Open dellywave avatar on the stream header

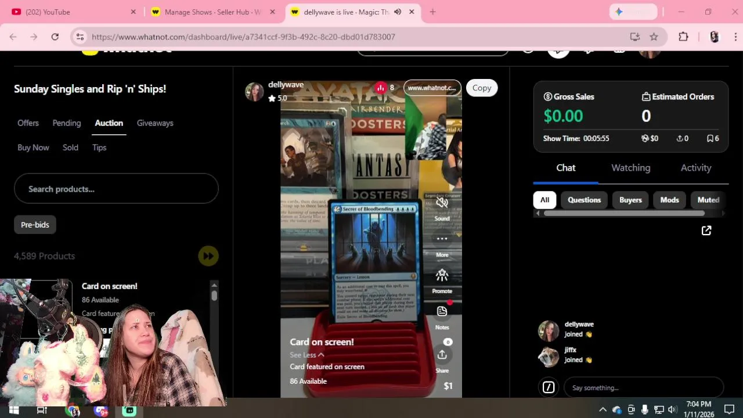(x=254, y=92)
